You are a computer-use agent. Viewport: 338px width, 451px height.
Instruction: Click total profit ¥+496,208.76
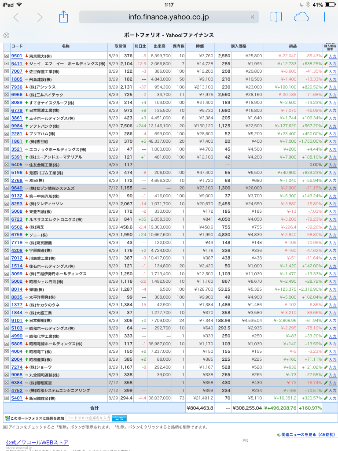pos(280,408)
